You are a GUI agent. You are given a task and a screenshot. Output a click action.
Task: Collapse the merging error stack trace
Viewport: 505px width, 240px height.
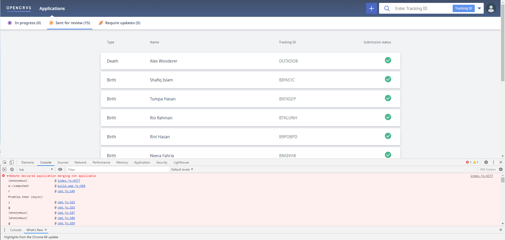click(x=8, y=176)
